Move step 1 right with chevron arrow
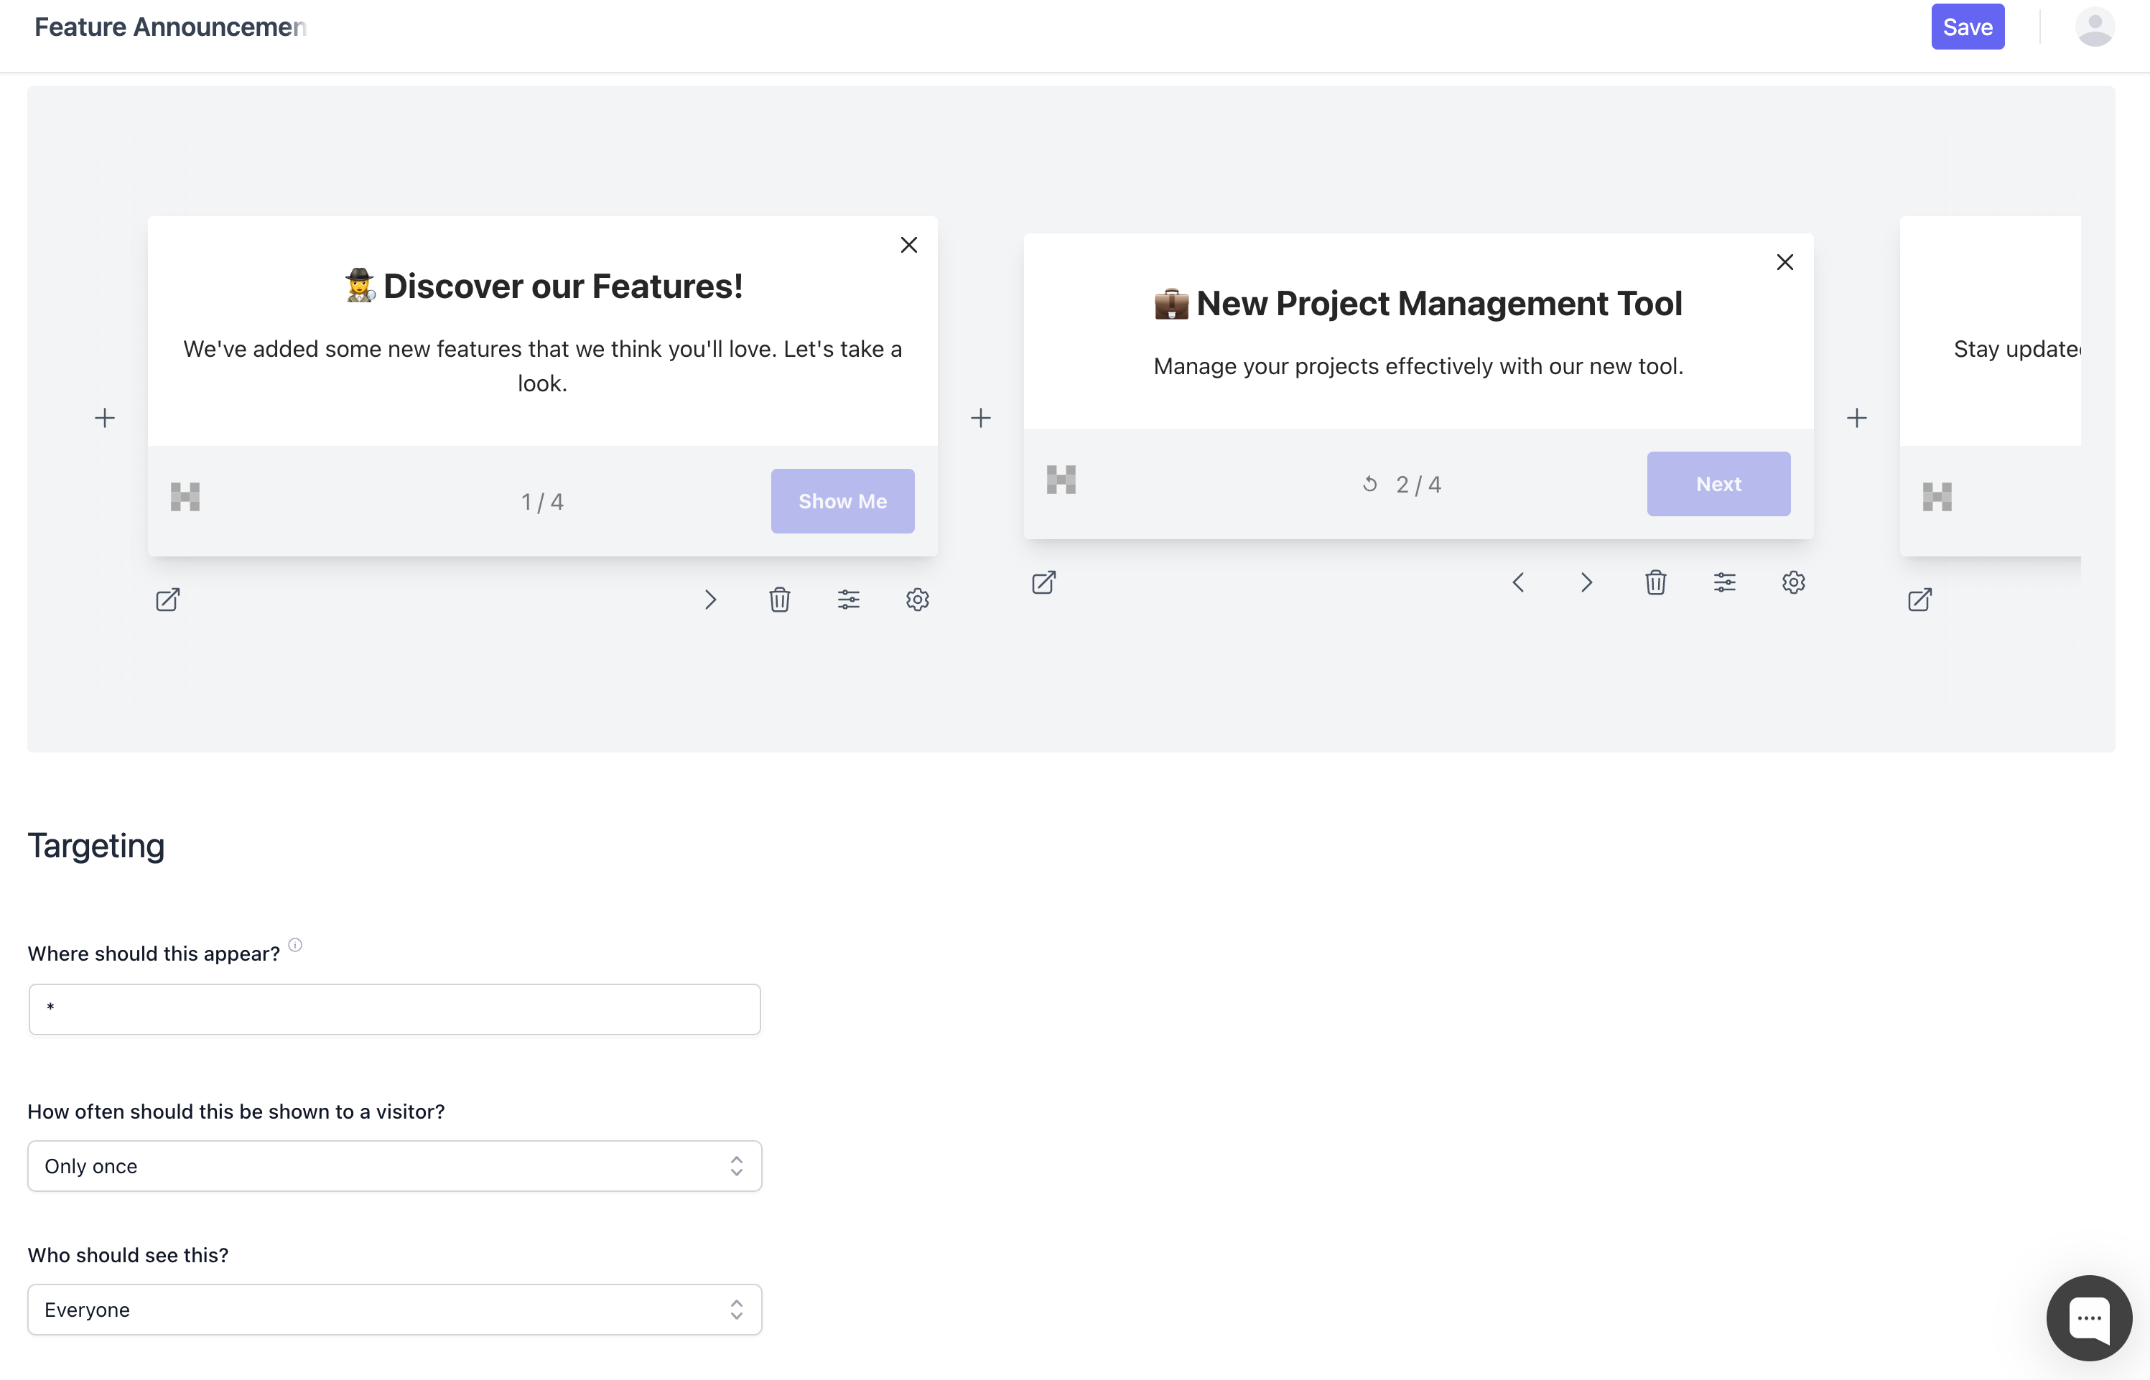This screenshot has height=1380, width=2150. (x=709, y=600)
